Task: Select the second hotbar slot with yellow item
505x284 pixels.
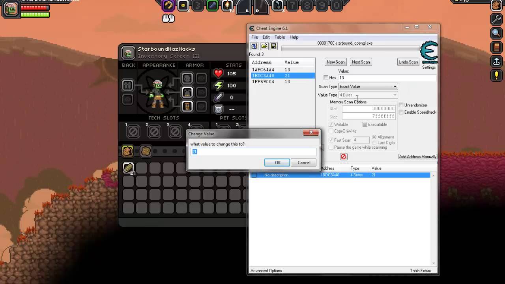Action: click(183, 6)
